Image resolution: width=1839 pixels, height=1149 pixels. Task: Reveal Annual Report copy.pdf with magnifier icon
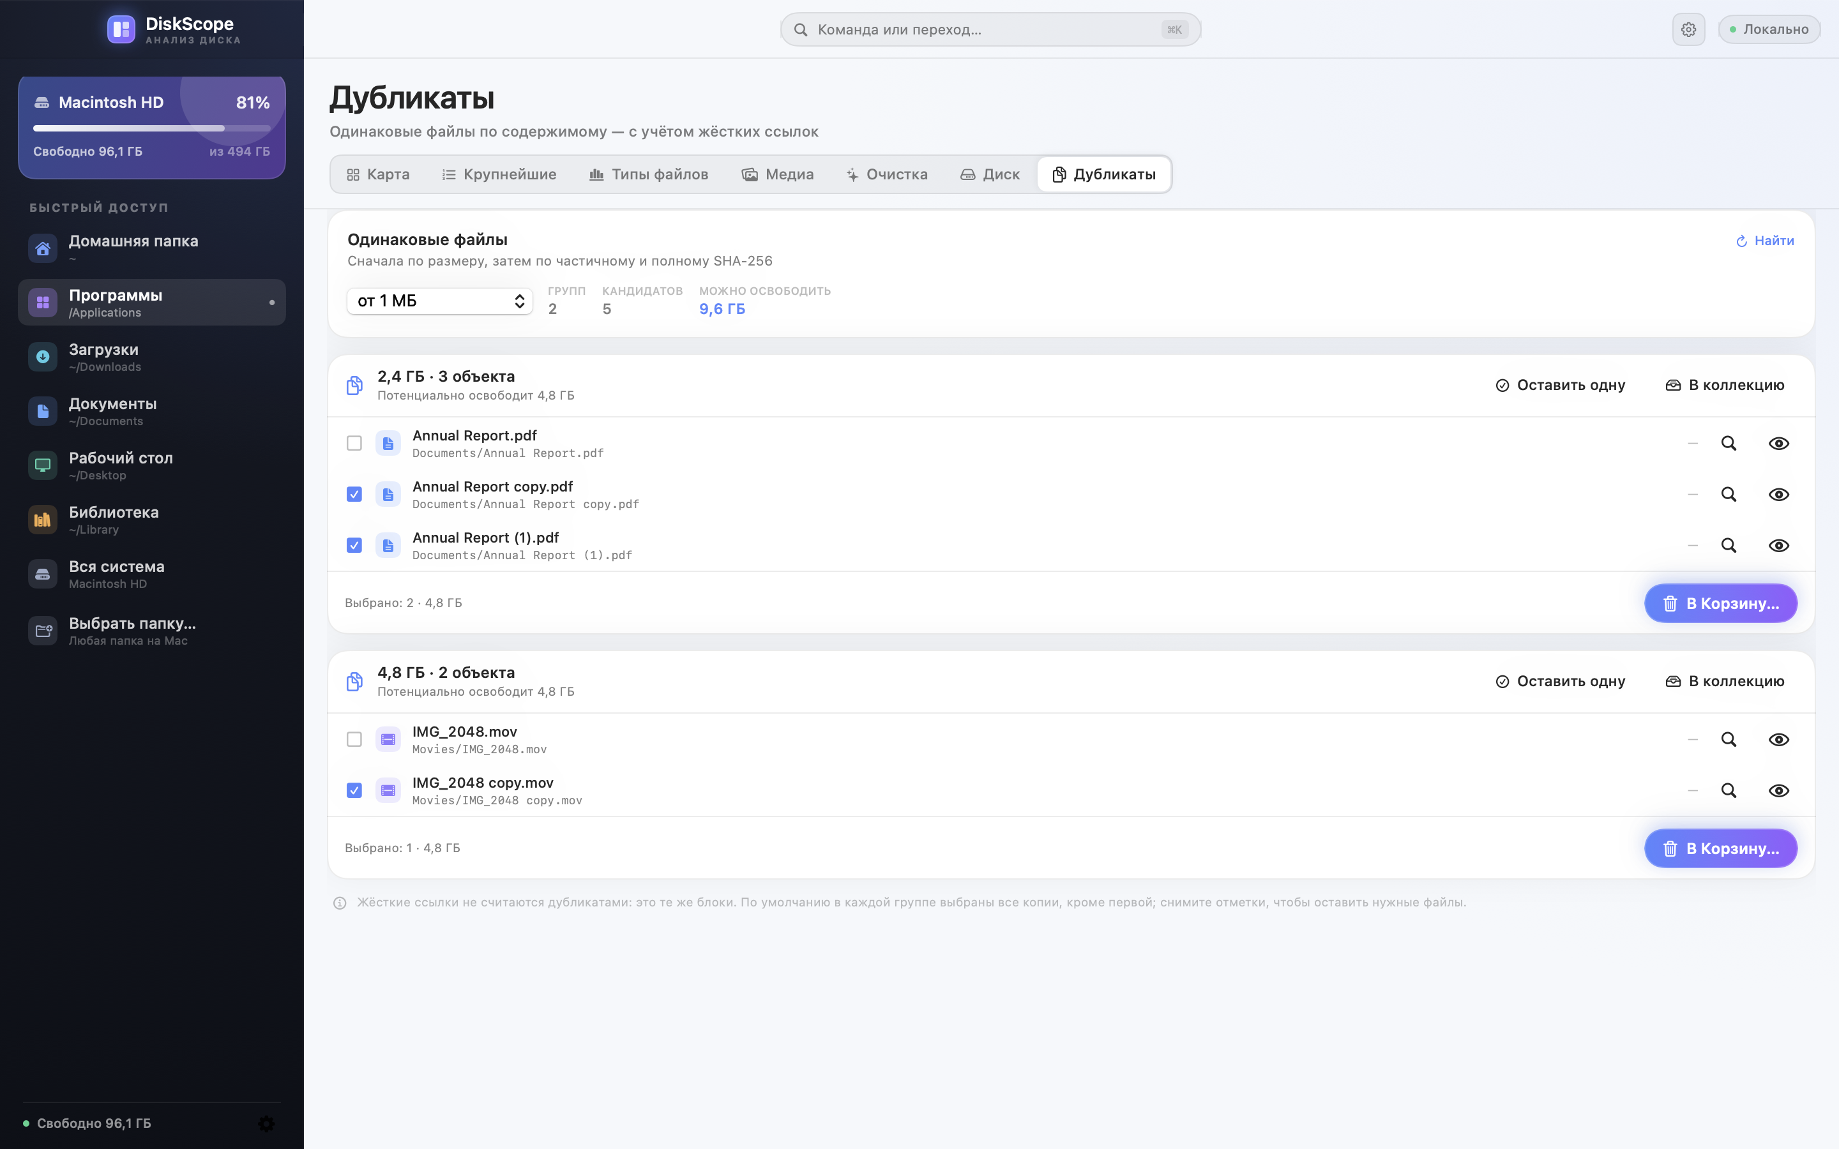pyautogui.click(x=1729, y=494)
